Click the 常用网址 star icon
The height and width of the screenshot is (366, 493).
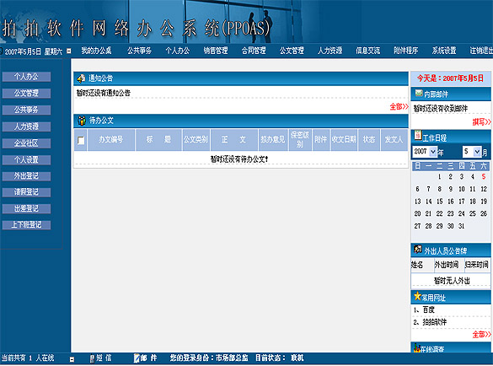[x=417, y=296]
